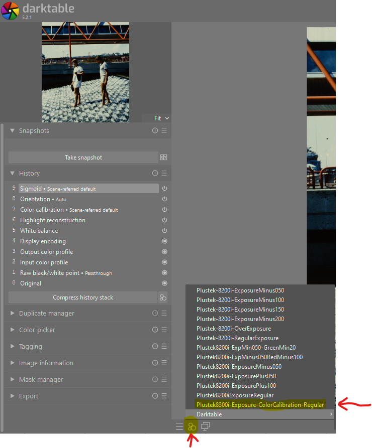This screenshot has height=448, width=372.
Task: Toggle the Color calibration module on/off
Action: coord(164,210)
